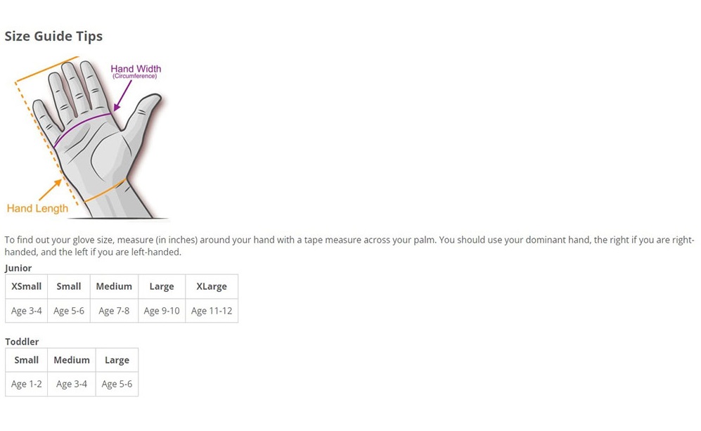The height and width of the screenshot is (431, 701).
Task: Click the Age 1-2 cell in Toddler table
Action: pos(27,384)
